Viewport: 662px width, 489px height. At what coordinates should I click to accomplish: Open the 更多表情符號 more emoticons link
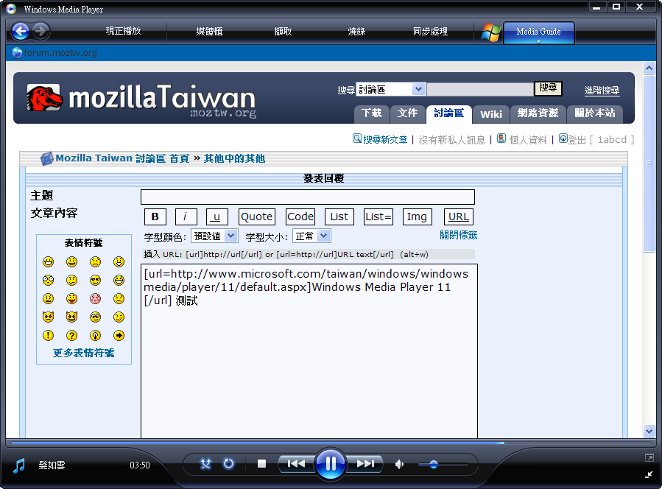coord(84,353)
